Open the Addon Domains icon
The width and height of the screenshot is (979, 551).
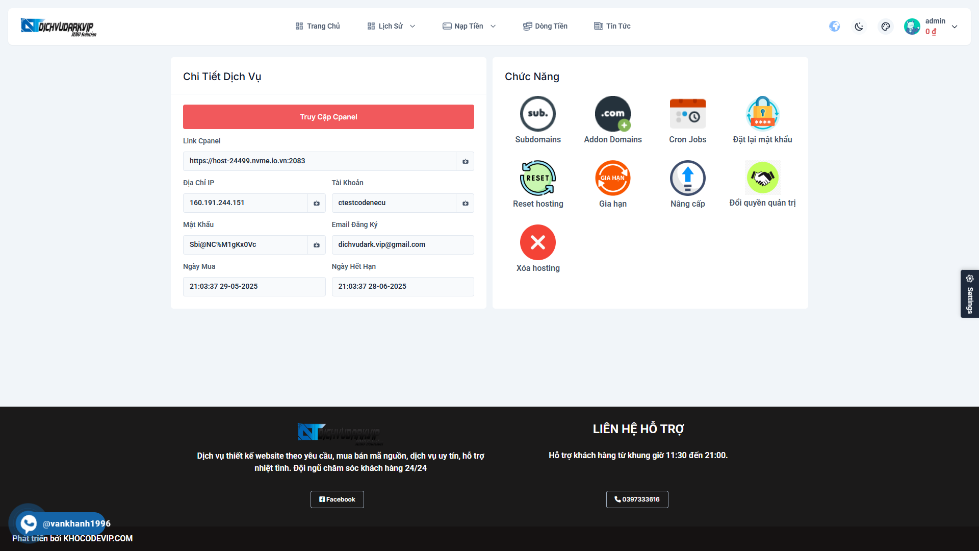pos(612,114)
